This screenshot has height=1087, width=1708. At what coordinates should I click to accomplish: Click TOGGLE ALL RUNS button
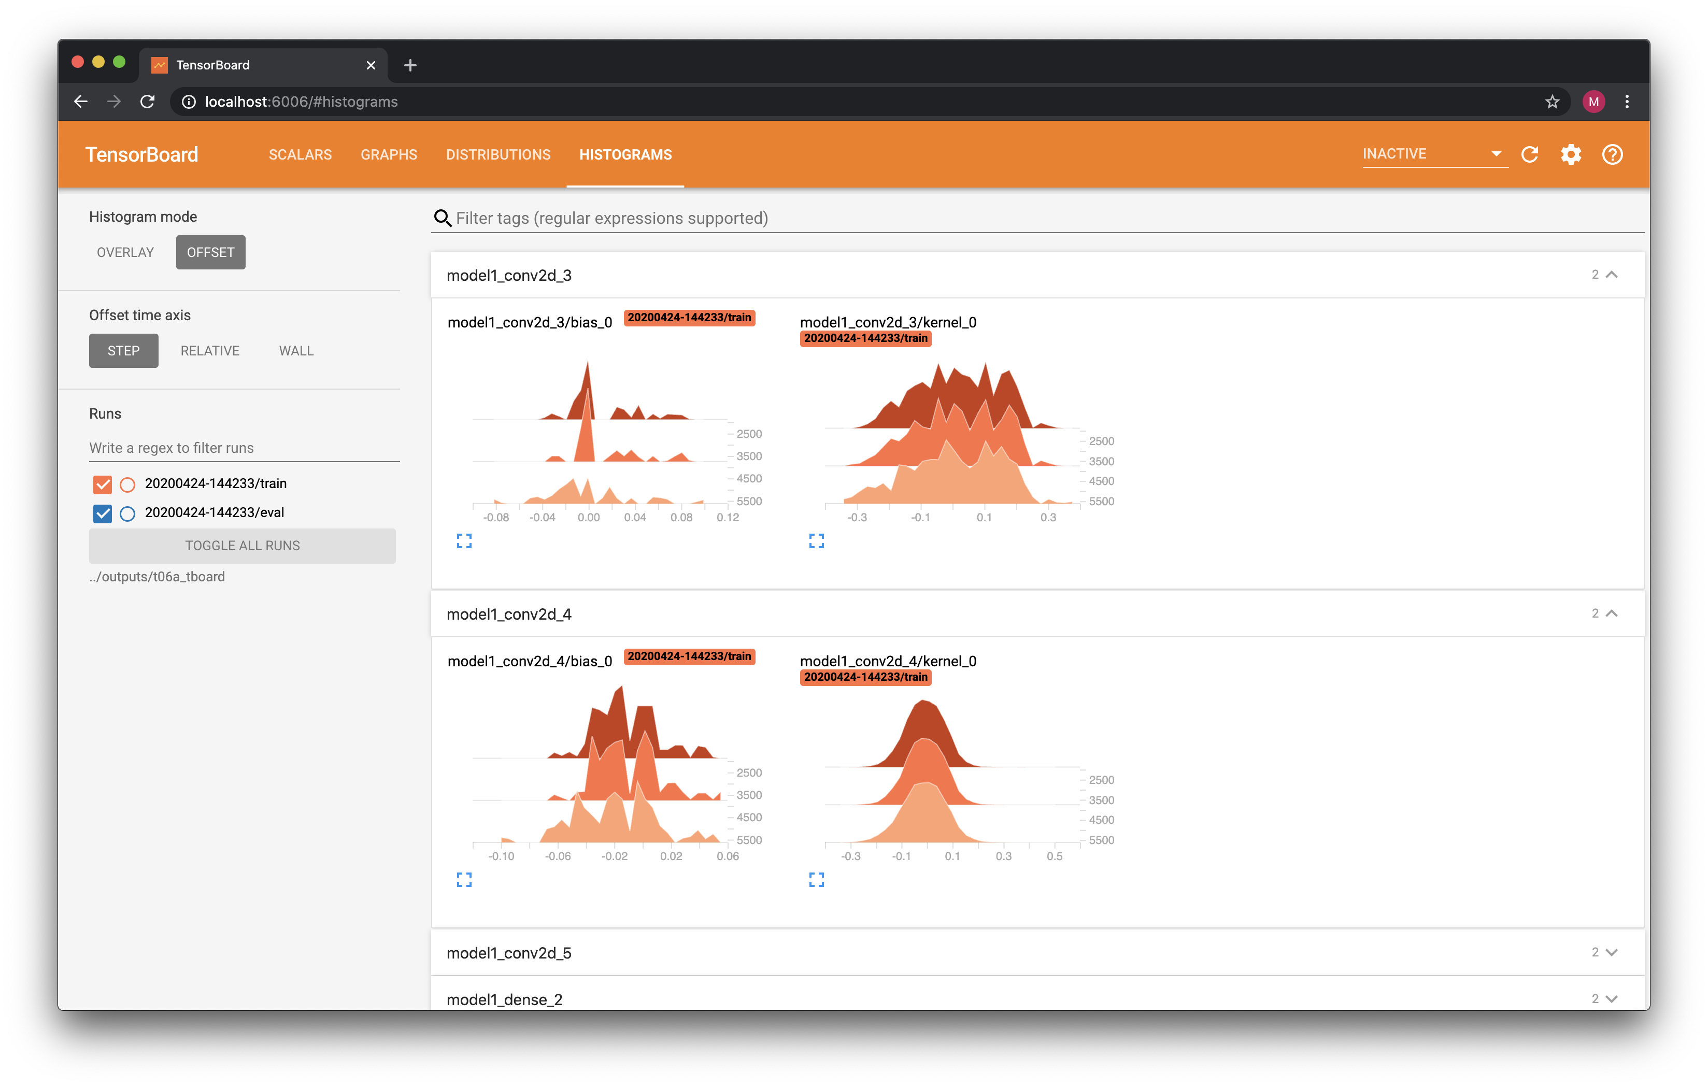[243, 546]
